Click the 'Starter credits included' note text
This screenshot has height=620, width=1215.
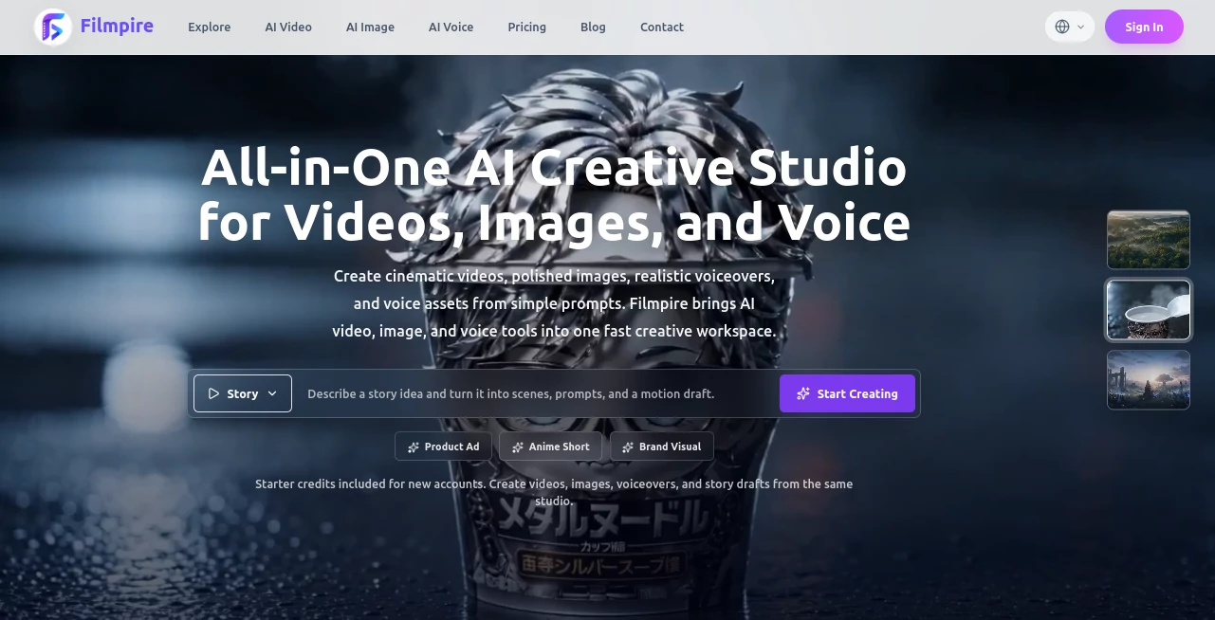[554, 492]
